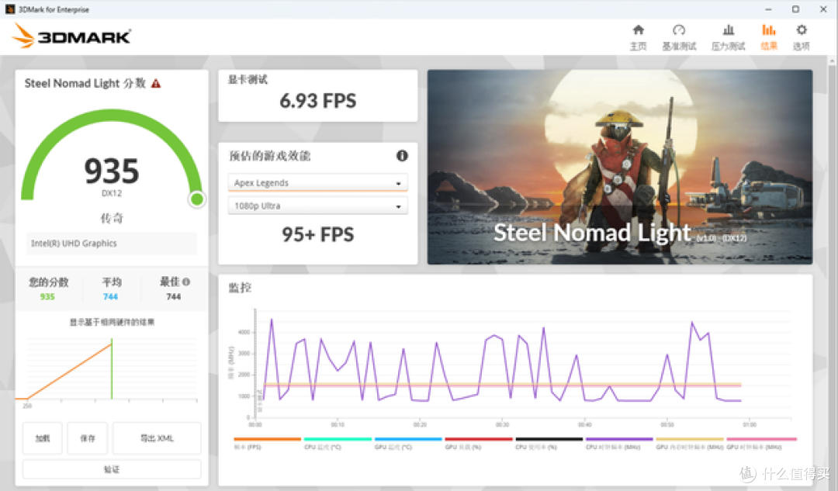Click the info icon next to 最佳
The image size is (838, 491).
click(186, 282)
